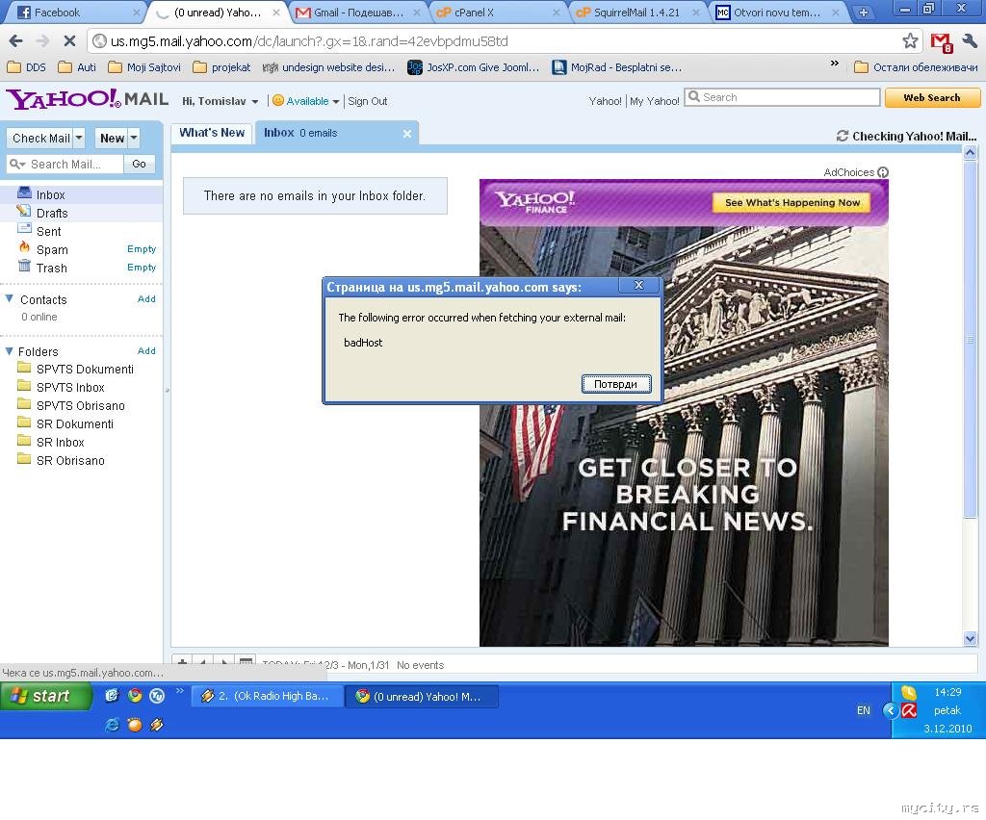986x820 pixels.
Task: Click the Check Mail button
Action: tap(40, 139)
